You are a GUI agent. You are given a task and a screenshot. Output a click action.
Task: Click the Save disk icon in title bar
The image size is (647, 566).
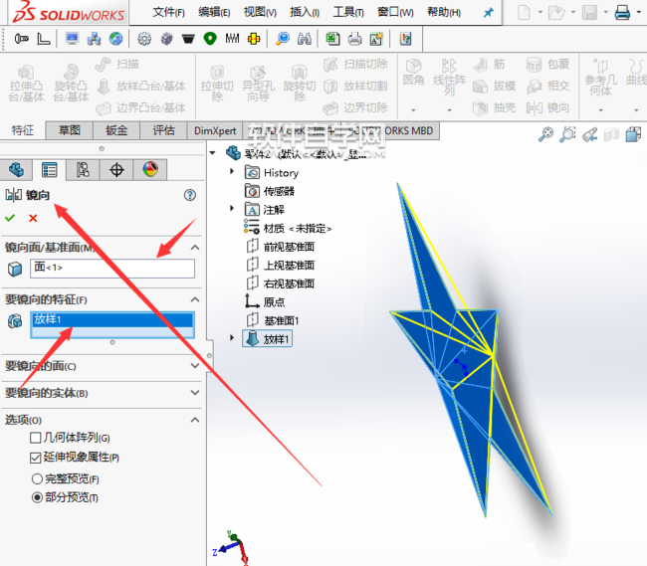click(589, 12)
